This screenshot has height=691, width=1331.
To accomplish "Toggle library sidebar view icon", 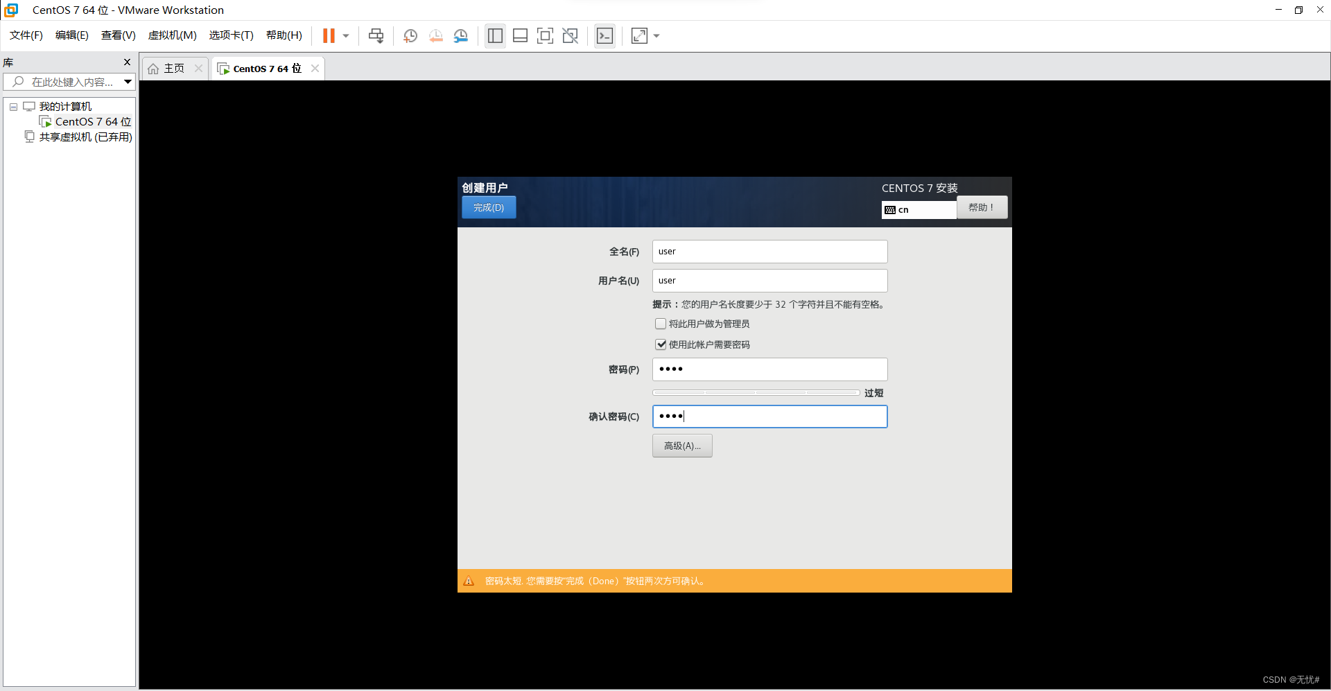I will coord(495,36).
